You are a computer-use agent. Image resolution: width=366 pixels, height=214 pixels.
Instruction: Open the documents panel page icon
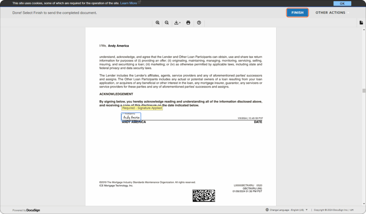pos(361,22)
